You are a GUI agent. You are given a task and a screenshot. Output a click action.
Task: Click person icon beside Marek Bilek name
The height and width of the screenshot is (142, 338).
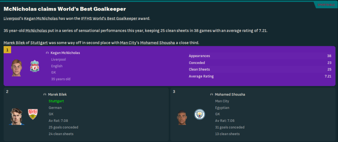tap(45, 95)
